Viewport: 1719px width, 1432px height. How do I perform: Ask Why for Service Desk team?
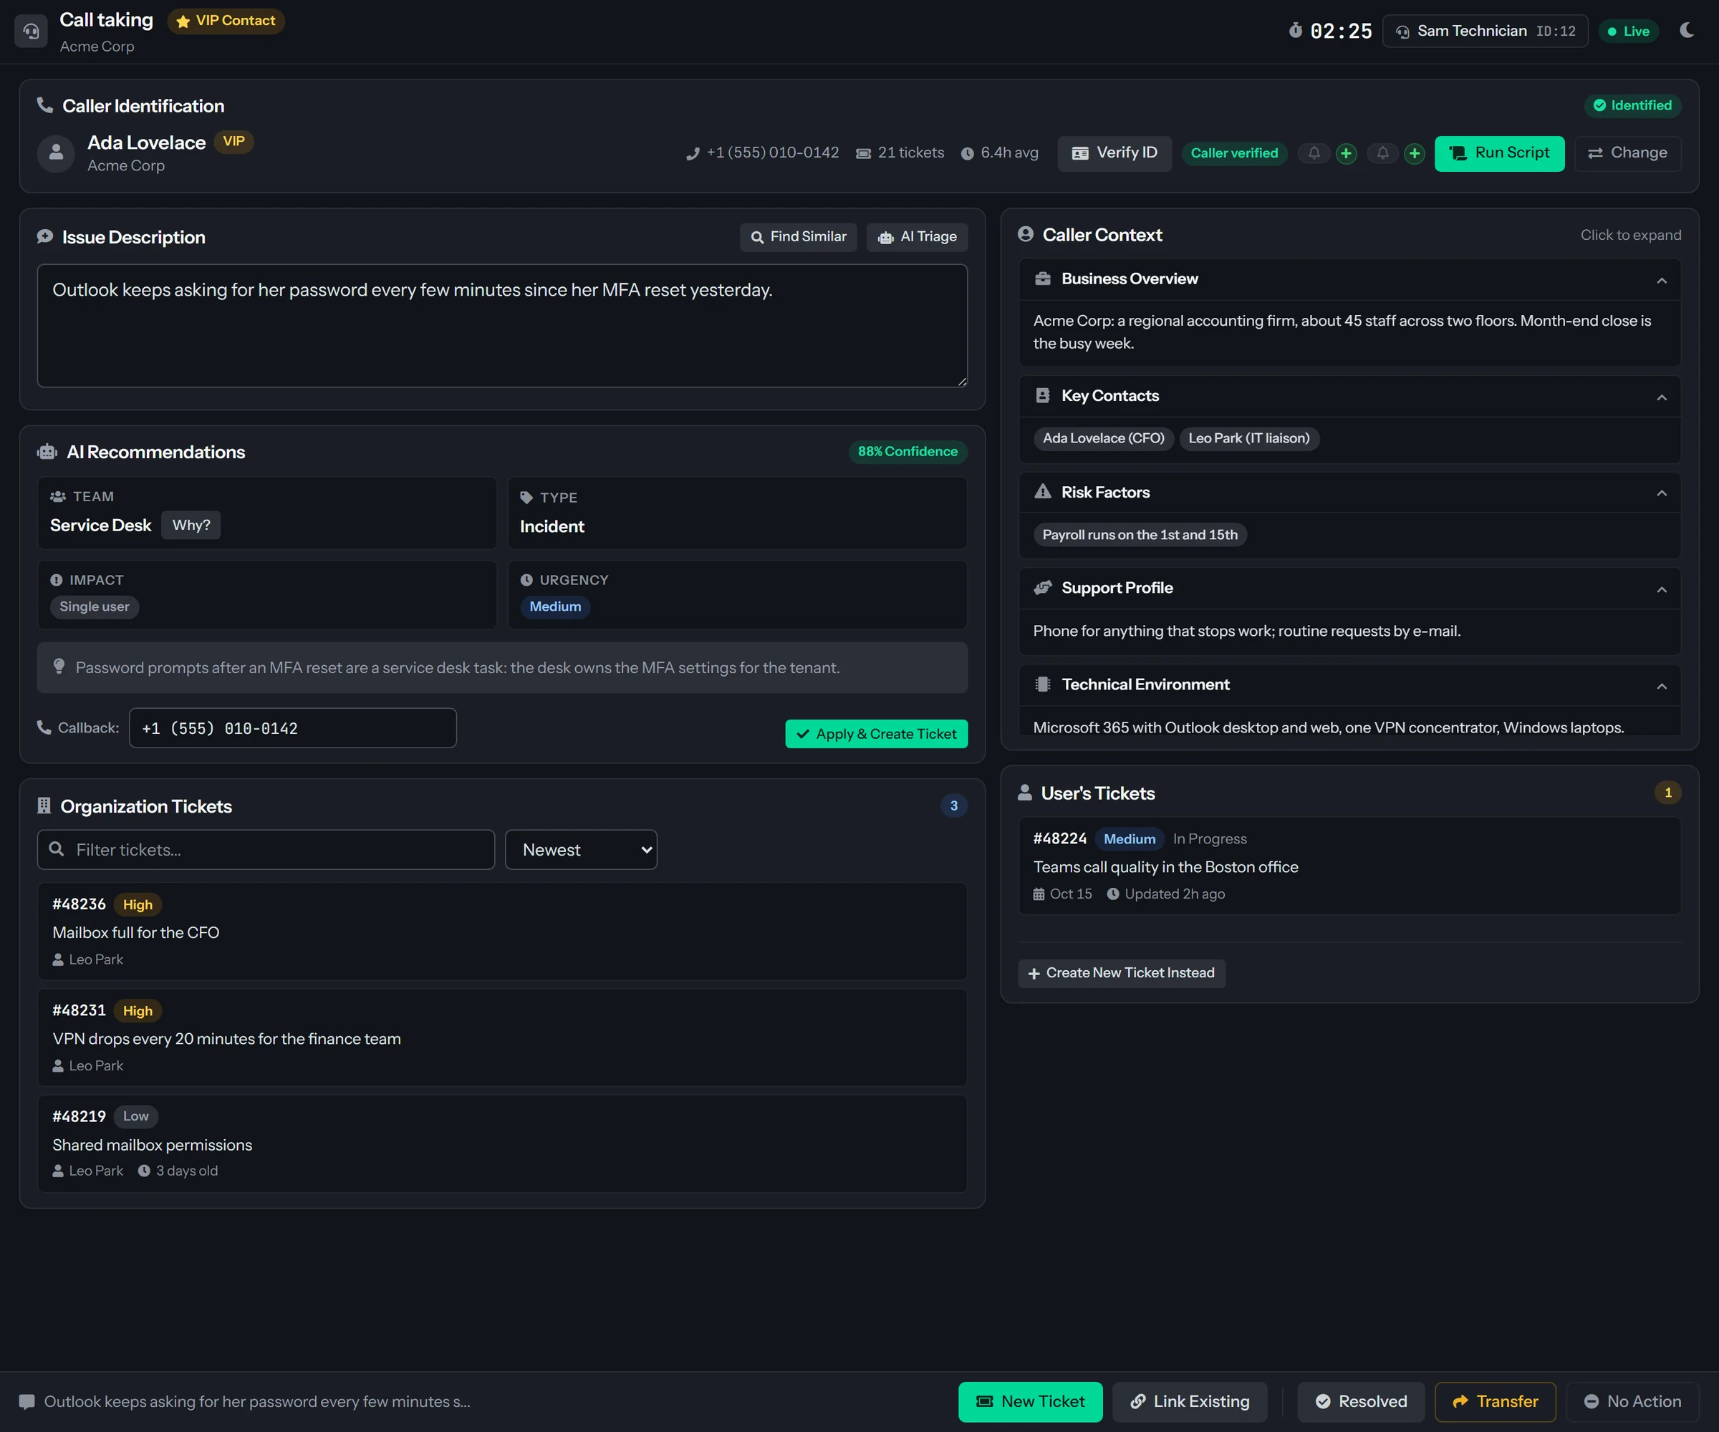pyautogui.click(x=191, y=526)
